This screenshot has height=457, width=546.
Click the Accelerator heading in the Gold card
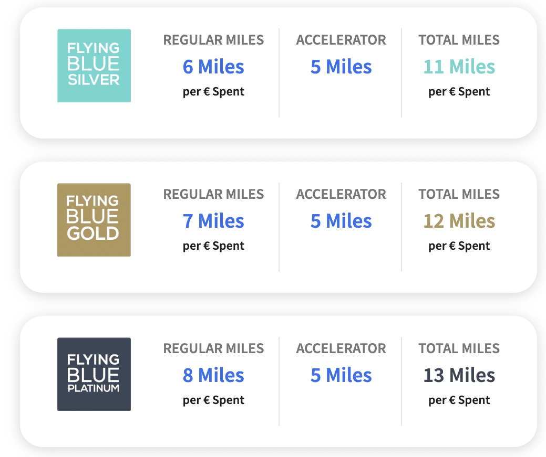tap(341, 194)
